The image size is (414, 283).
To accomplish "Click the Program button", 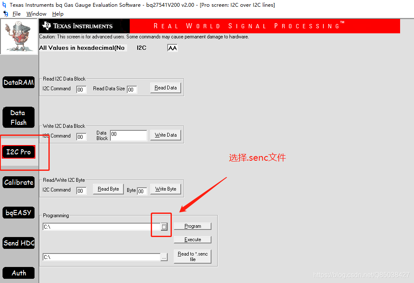I will (192, 226).
